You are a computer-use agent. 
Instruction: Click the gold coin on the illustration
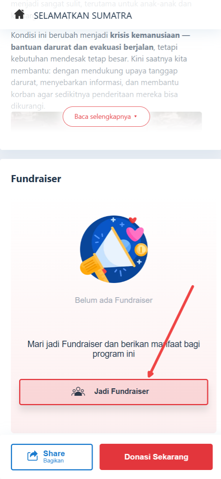[x=141, y=249]
